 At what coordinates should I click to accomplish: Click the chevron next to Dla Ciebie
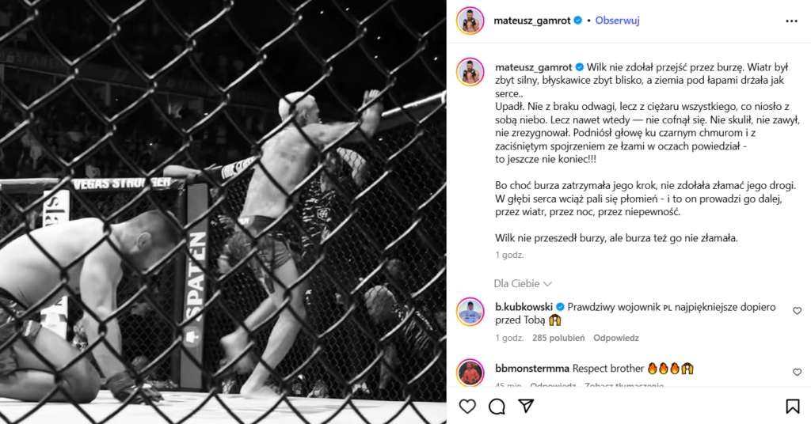coord(548,284)
